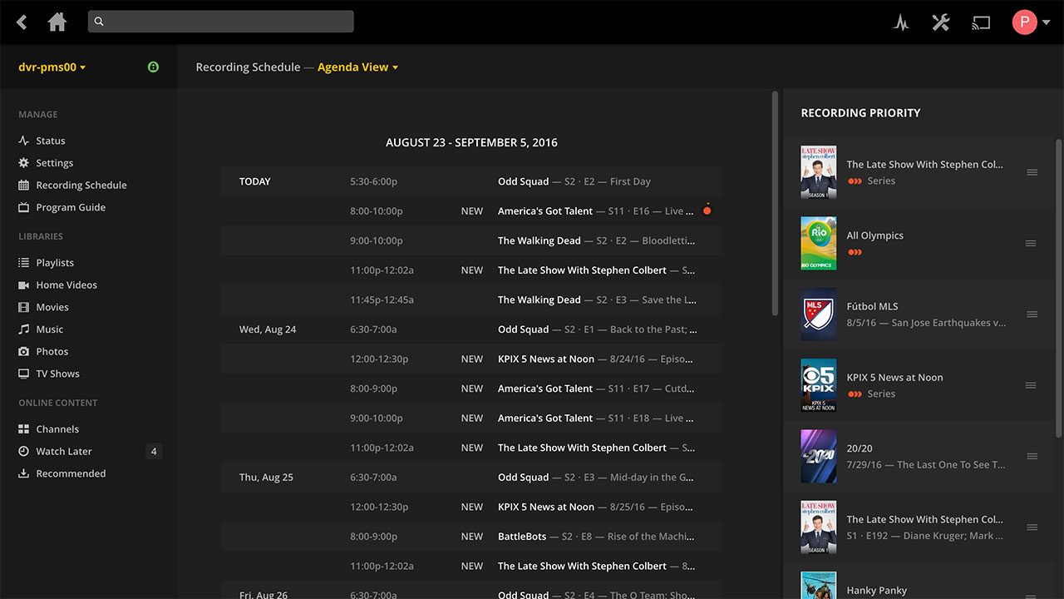The image size is (1064, 599).
Task: Open the Home icon in top bar
Action: pyautogui.click(x=57, y=22)
